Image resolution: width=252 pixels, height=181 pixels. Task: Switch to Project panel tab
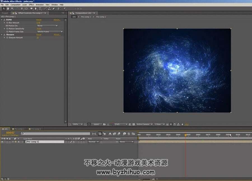[x=5, y=13]
